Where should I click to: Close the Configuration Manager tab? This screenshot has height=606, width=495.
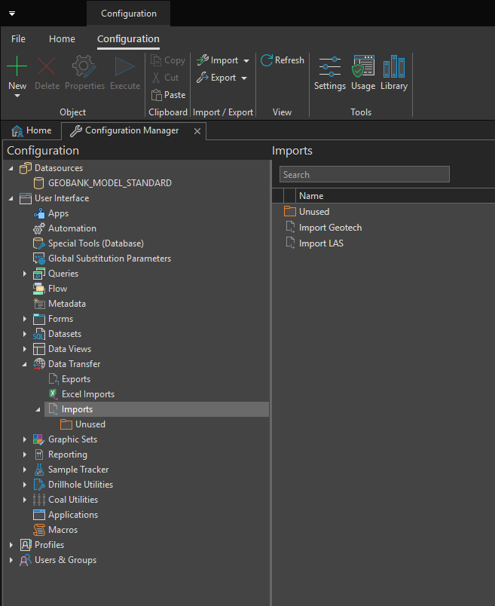pyautogui.click(x=197, y=131)
